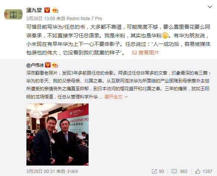Screen dimensions: 217x176
Task: Click the crown badge beside 卢伟冰
Action: [x=55, y=65]
